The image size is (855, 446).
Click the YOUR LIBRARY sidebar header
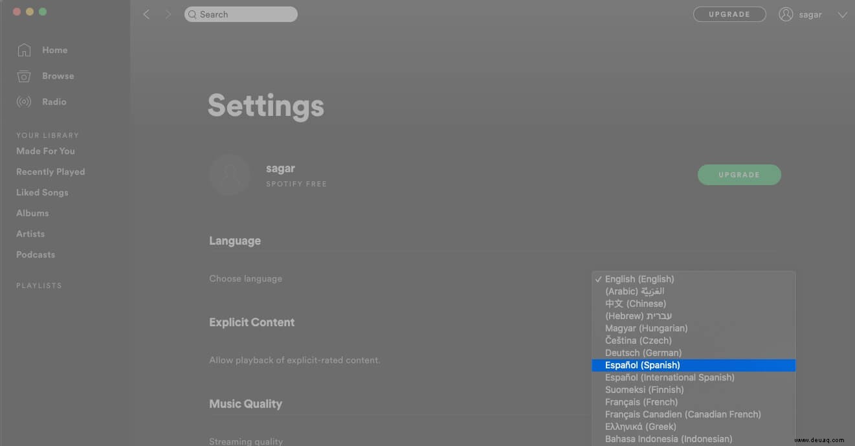click(x=47, y=135)
